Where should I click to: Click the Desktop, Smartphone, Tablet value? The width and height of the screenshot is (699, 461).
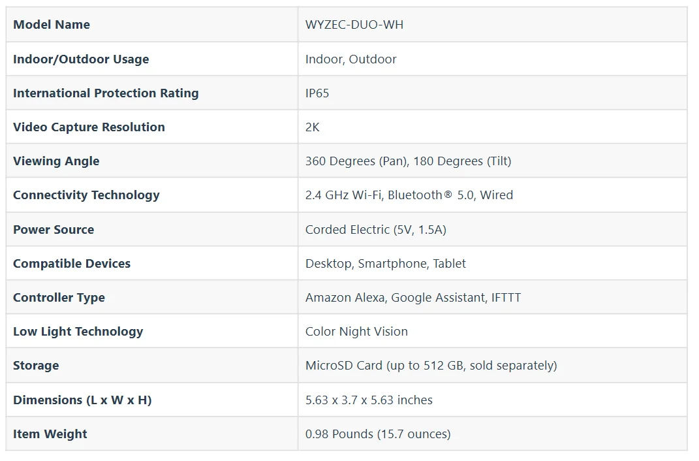click(386, 263)
